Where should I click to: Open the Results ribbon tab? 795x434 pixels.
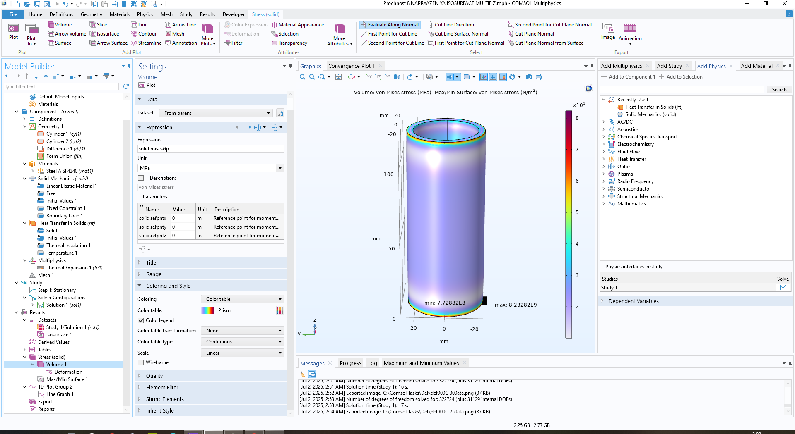207,14
